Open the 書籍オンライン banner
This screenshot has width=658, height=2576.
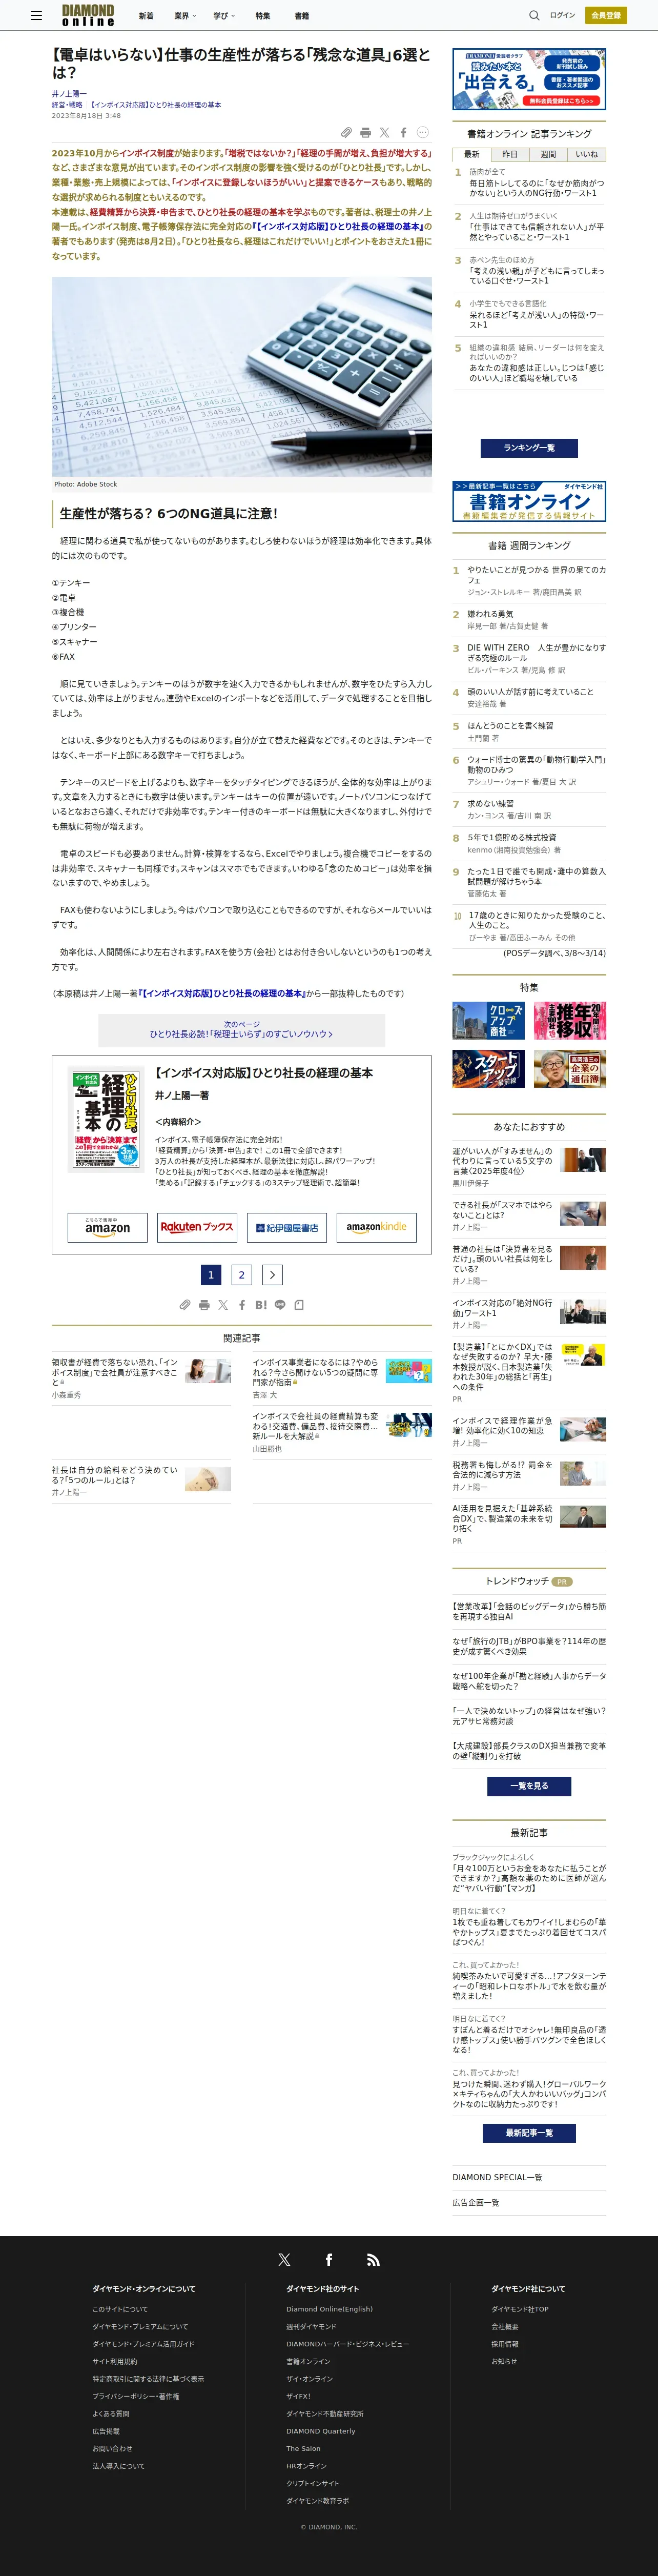click(529, 501)
